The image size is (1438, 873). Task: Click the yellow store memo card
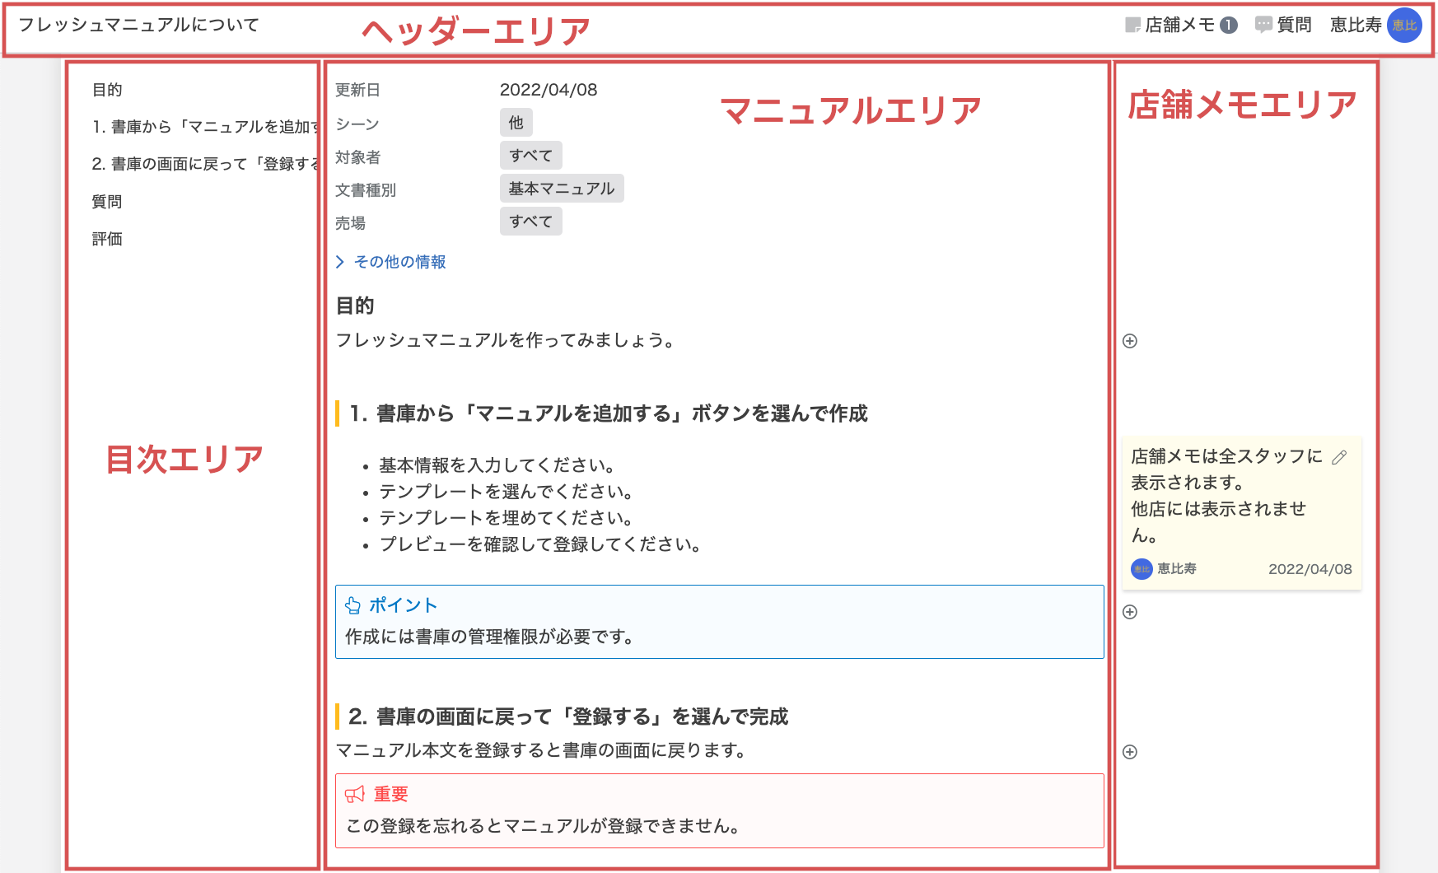click(x=1240, y=511)
